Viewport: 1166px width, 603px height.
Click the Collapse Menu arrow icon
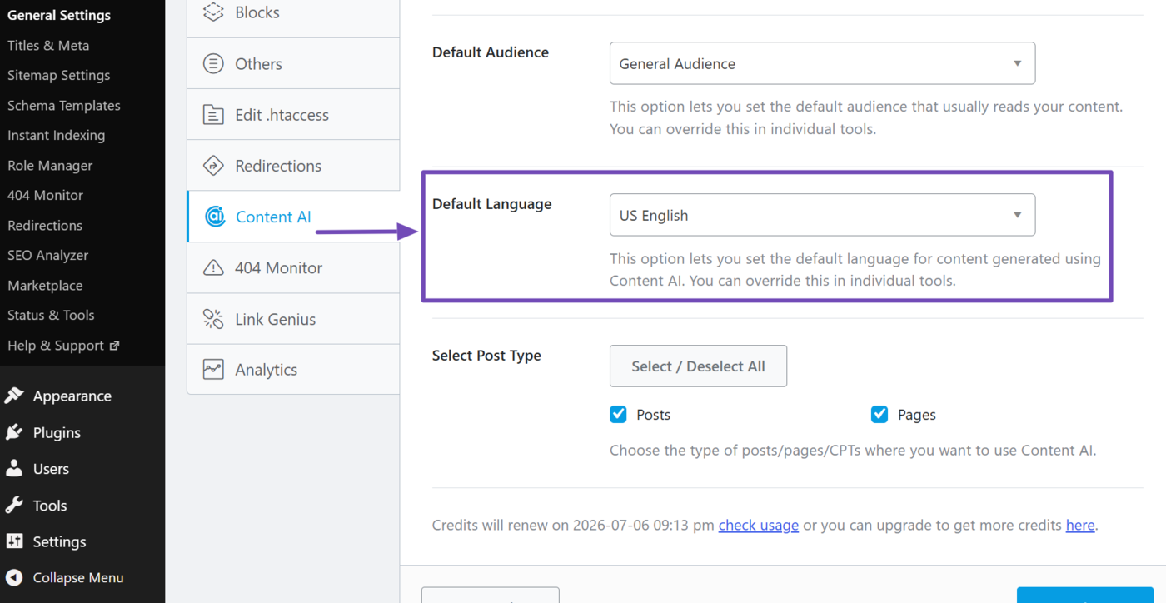(x=14, y=577)
